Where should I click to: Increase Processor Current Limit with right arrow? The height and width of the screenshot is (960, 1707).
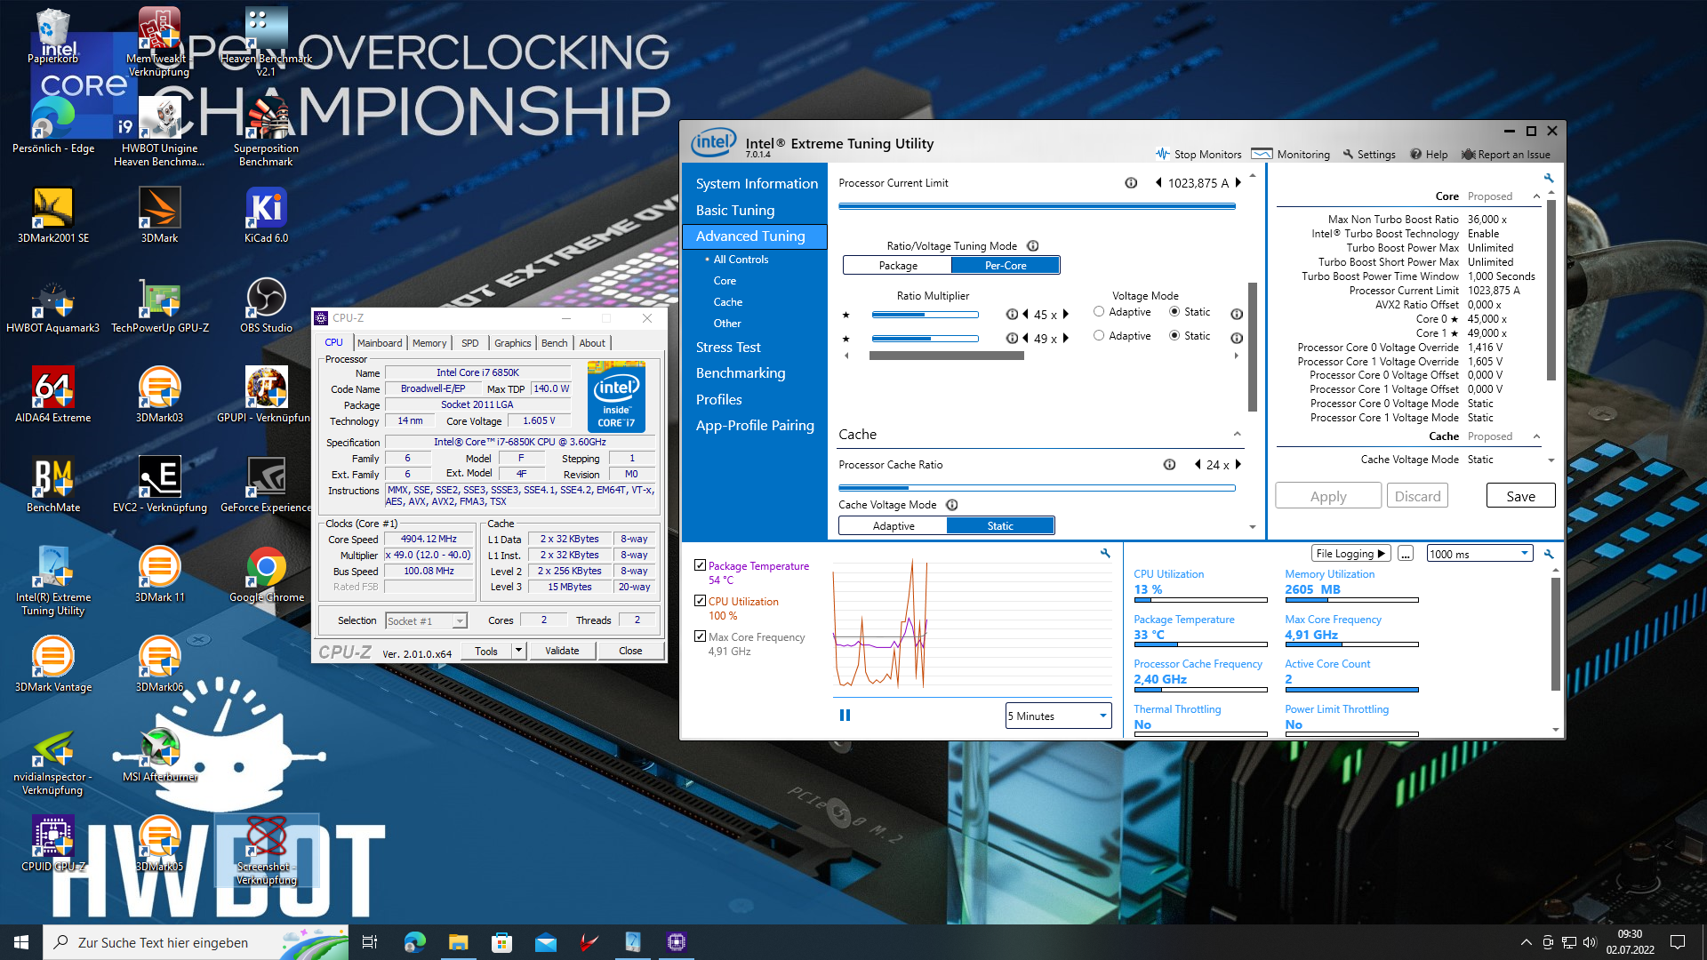tap(1238, 183)
